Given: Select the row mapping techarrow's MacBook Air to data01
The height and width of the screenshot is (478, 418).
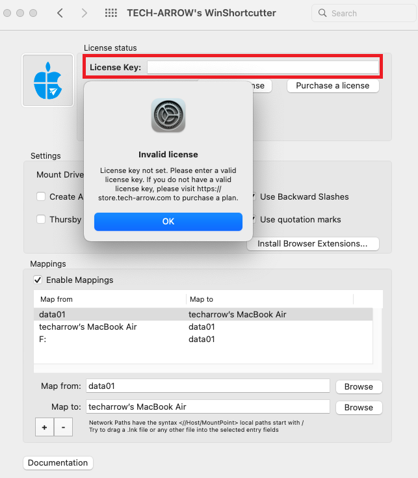Looking at the screenshot, I should pos(203,326).
